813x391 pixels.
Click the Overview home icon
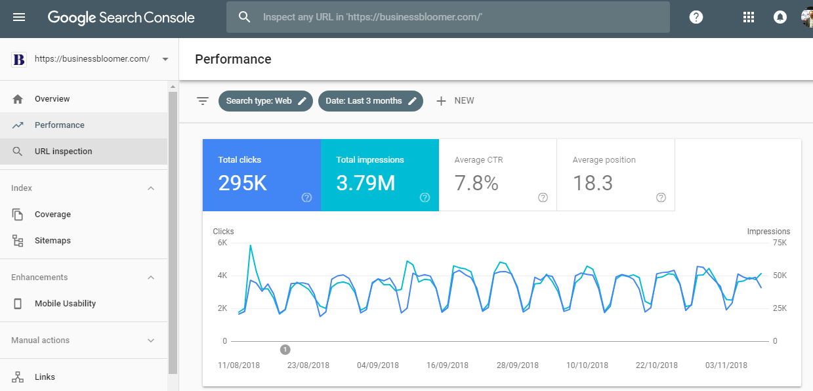pos(18,99)
